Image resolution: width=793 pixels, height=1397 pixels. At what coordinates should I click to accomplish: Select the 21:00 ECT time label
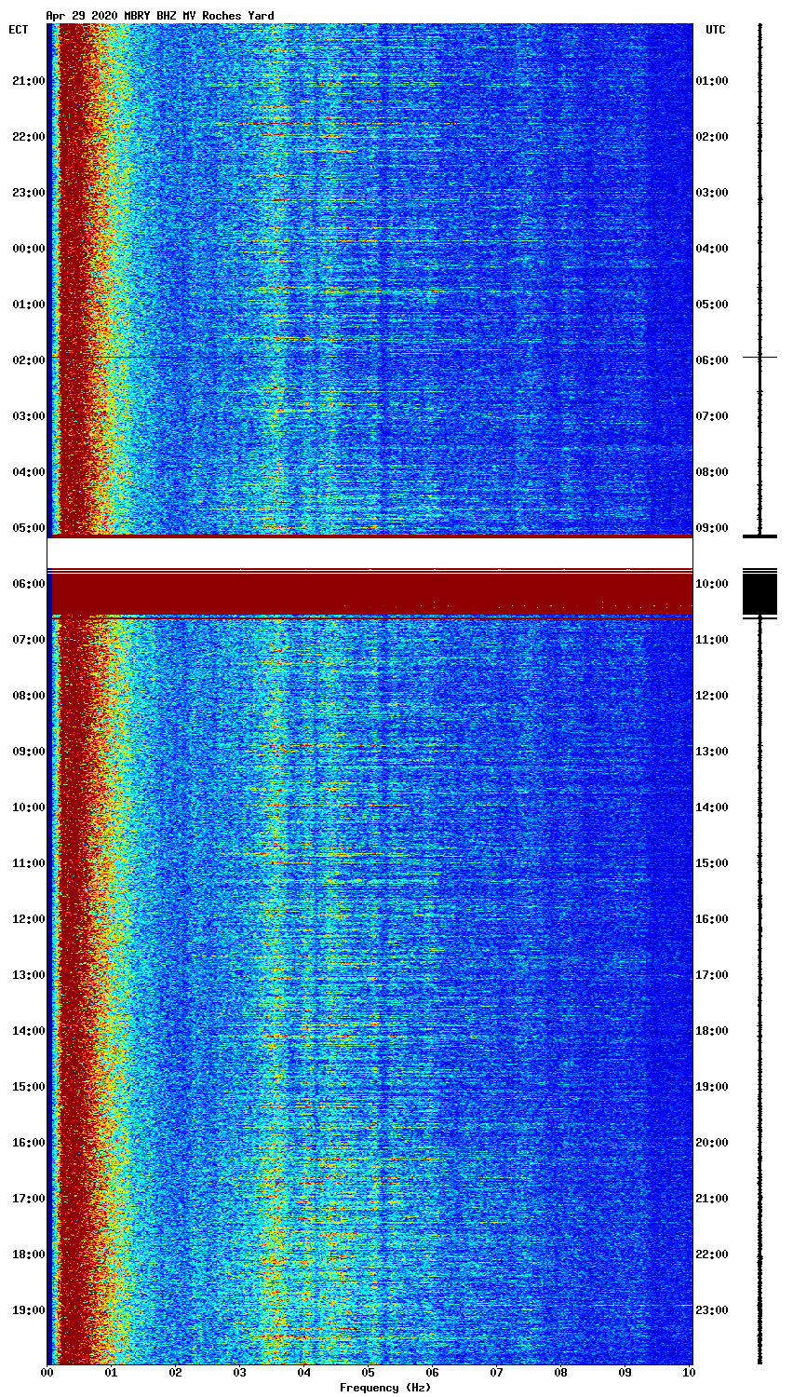(x=29, y=81)
